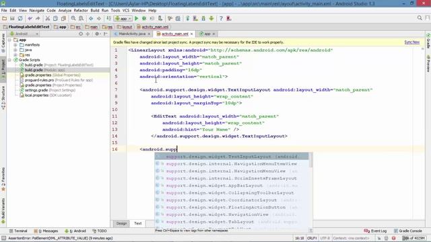Click the Sync Now link
431x242 pixels.
pos(411,42)
